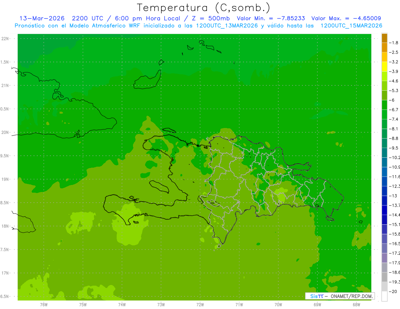Click the '19N' latitude label
This screenshot has height=309, width=400.
click(5, 179)
